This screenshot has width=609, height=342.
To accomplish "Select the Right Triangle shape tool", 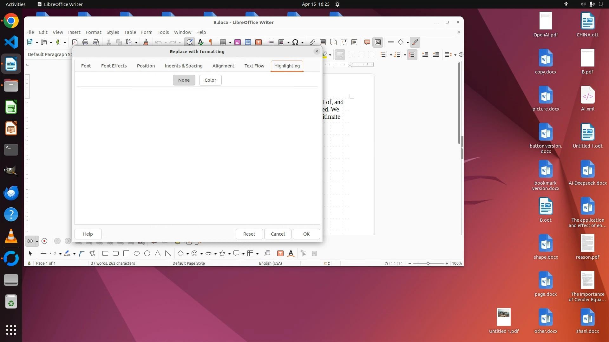I will coord(168,253).
